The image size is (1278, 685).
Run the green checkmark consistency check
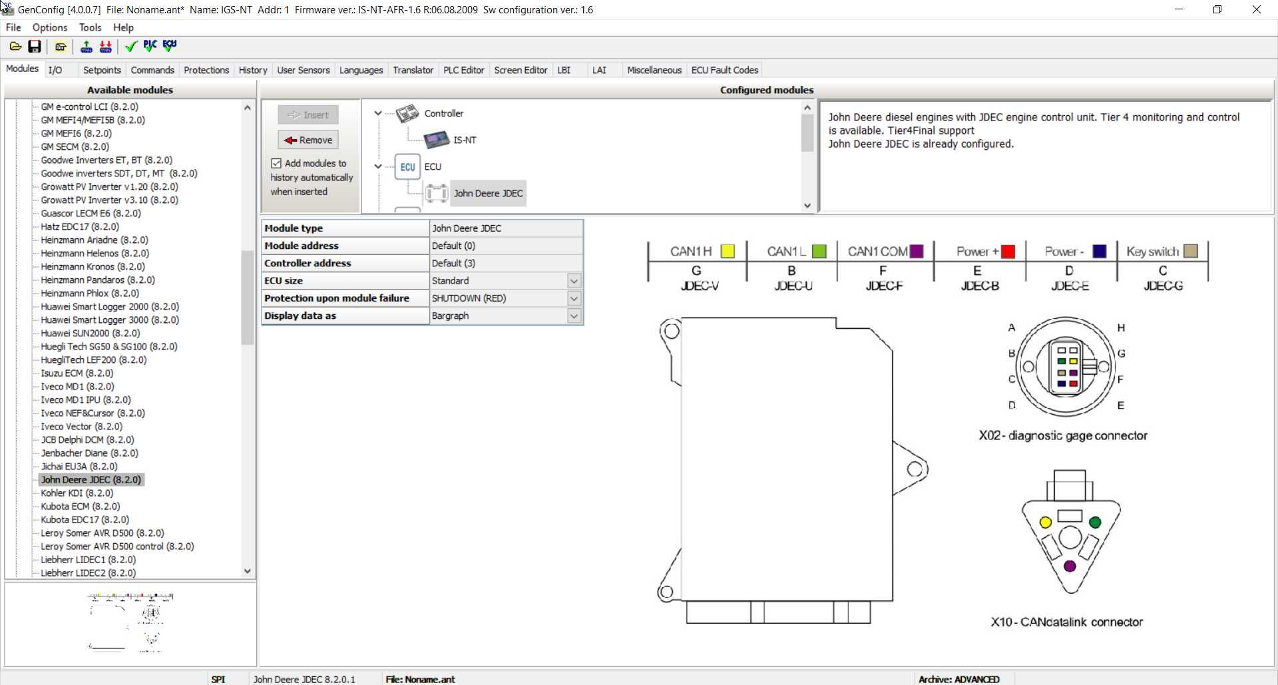tap(130, 47)
